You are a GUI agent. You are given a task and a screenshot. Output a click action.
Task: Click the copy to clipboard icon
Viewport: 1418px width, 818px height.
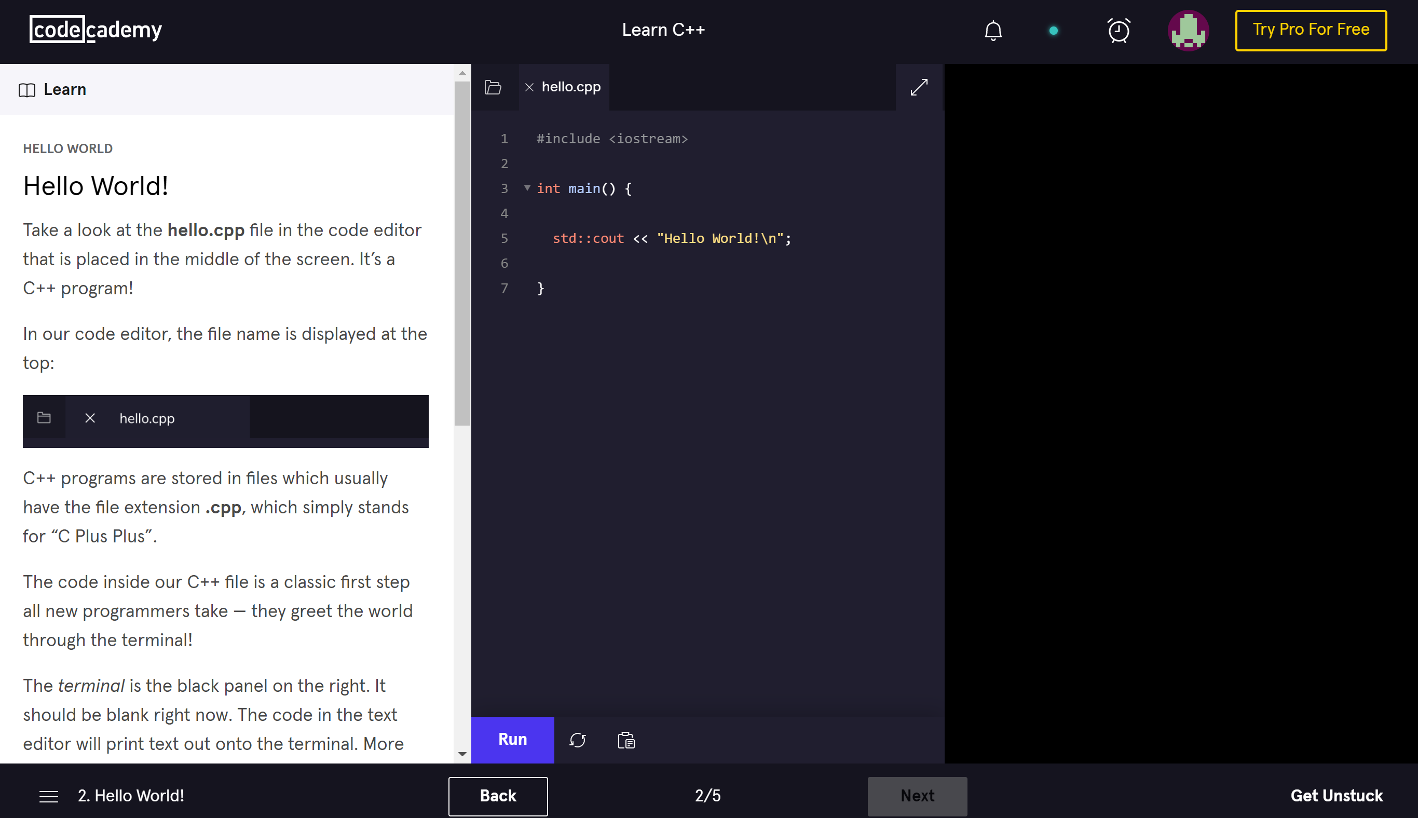click(626, 740)
